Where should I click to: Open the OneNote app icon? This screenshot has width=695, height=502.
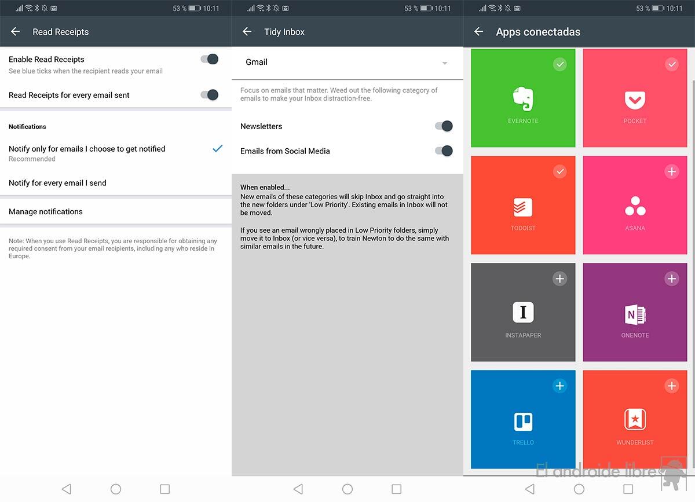point(635,314)
